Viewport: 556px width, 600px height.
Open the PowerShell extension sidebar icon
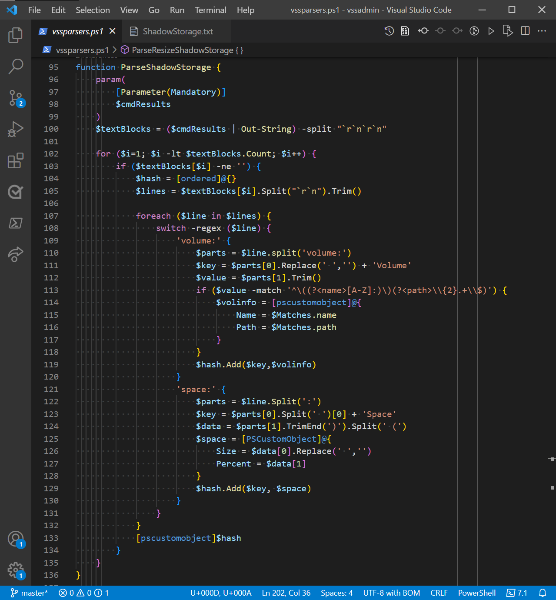[16, 223]
